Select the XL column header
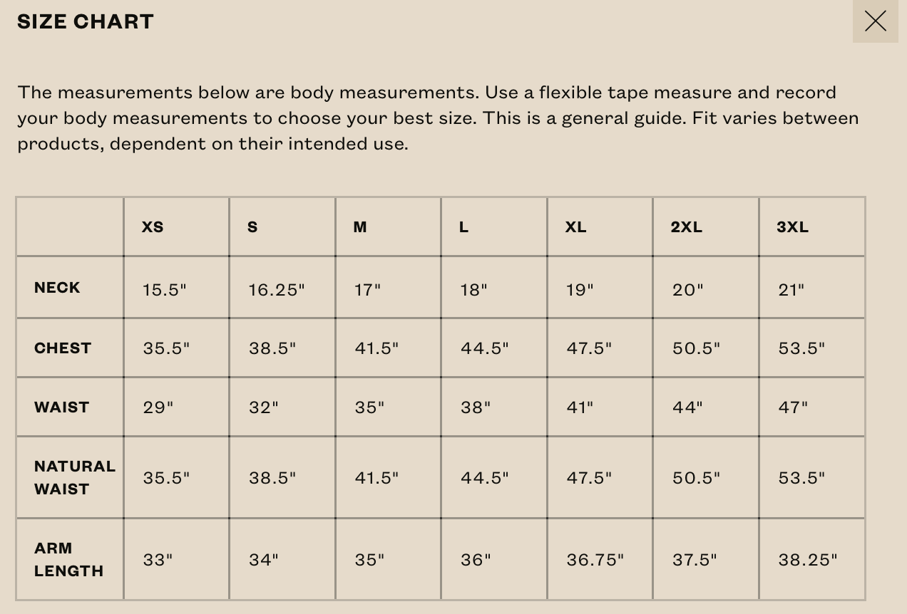 pos(575,227)
